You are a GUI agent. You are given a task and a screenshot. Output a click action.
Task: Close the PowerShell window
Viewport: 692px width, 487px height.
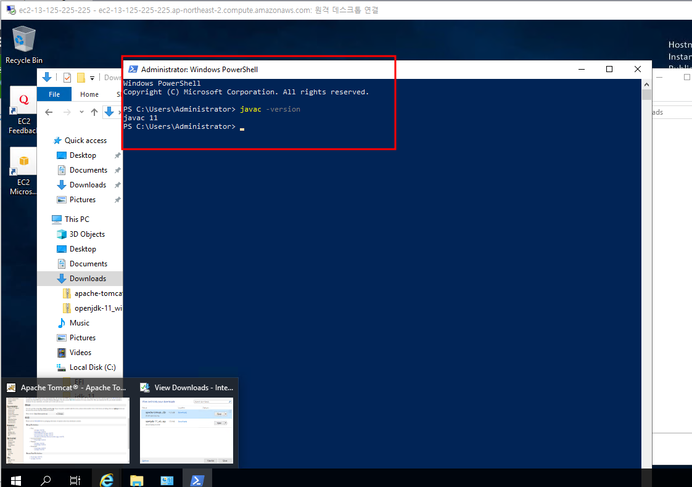pyautogui.click(x=638, y=69)
